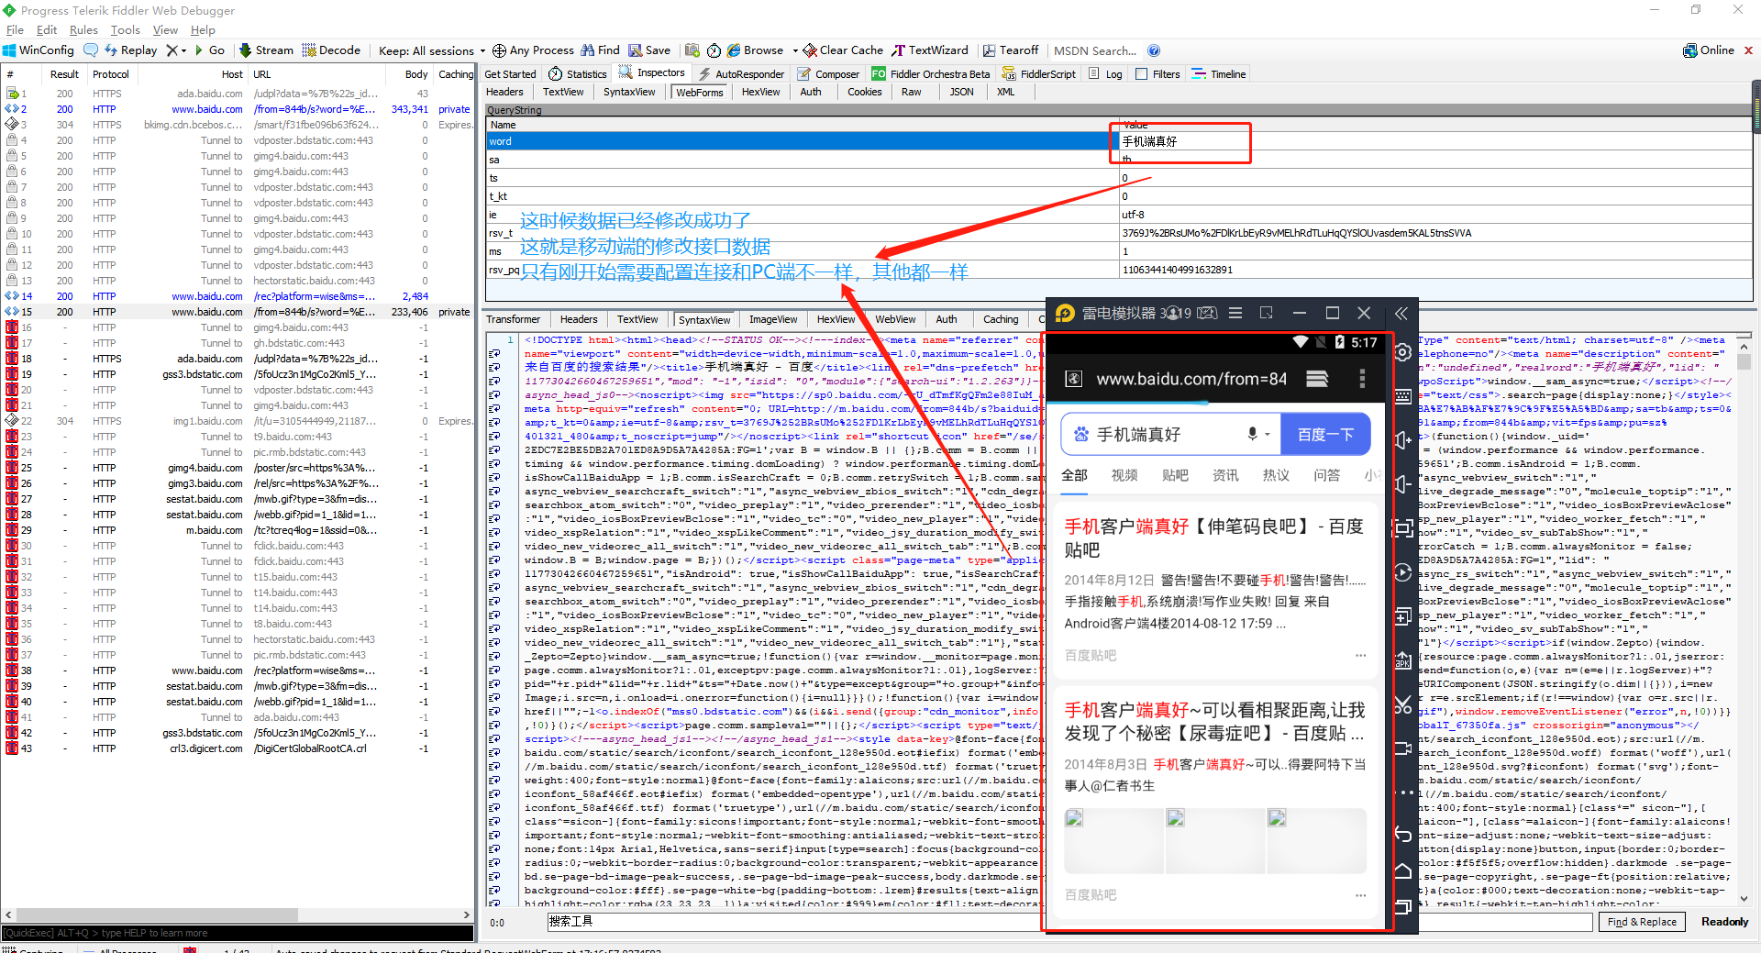Image resolution: width=1761 pixels, height=953 pixels.
Task: Click the Go resume button
Action: click(x=210, y=50)
